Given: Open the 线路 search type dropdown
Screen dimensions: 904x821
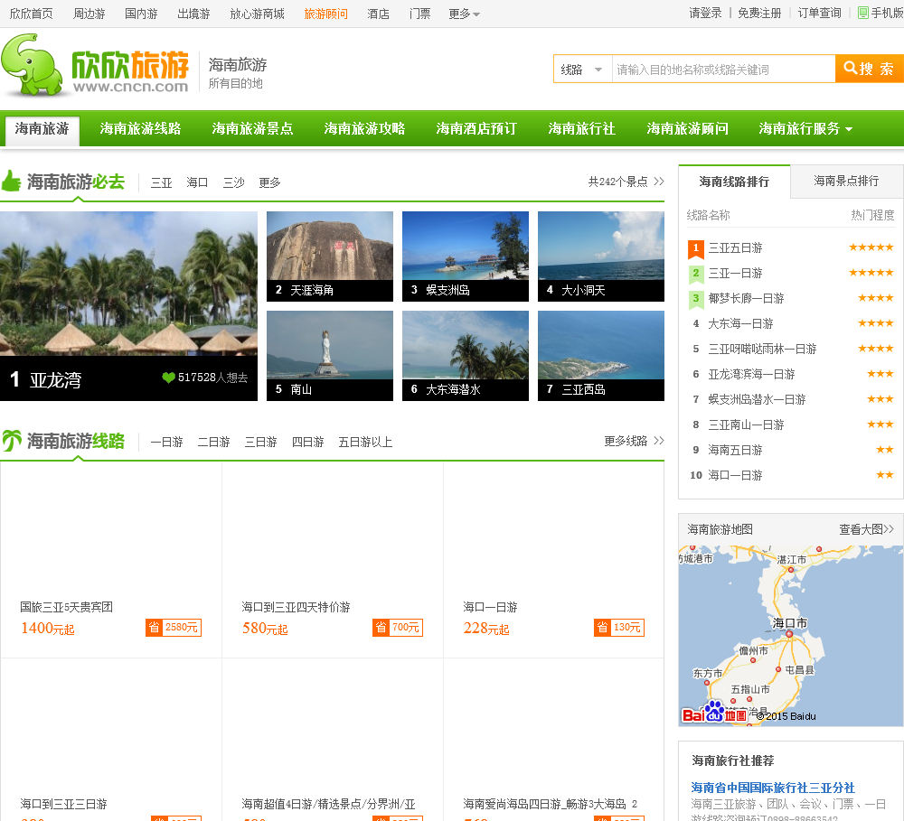Looking at the screenshot, I should tap(582, 70).
